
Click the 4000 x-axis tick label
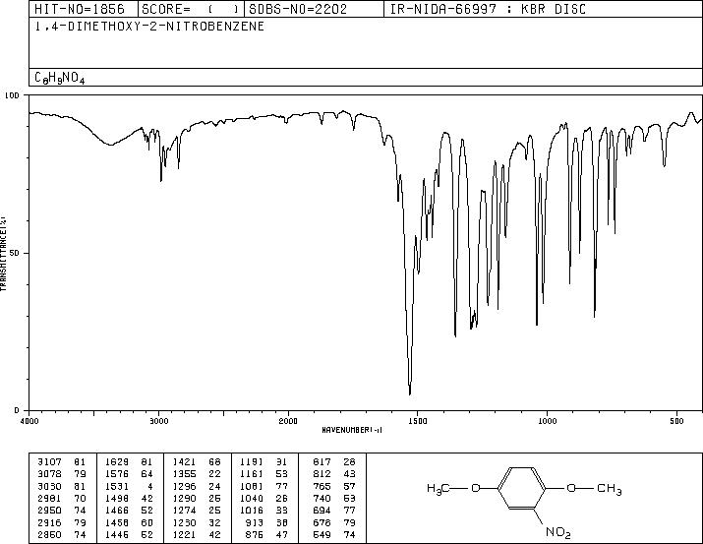tap(29, 421)
